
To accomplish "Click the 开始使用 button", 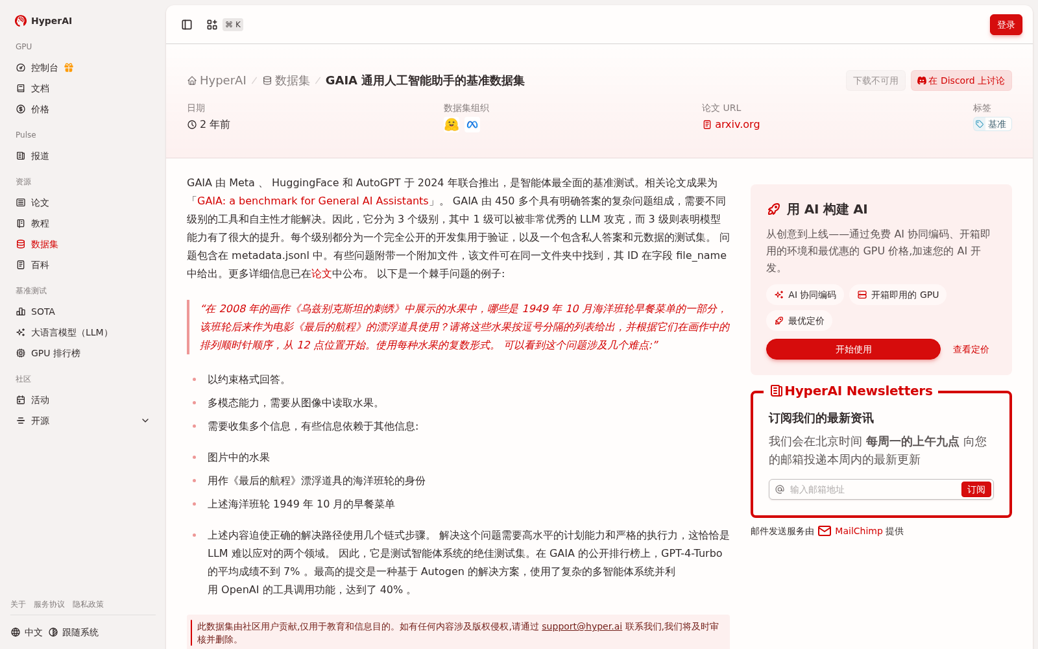I will click(x=853, y=349).
